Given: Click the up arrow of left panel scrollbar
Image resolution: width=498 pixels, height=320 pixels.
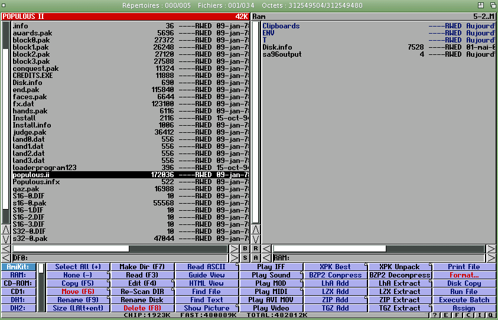Looking at the screenshot, I should pyautogui.click(x=6, y=230).
